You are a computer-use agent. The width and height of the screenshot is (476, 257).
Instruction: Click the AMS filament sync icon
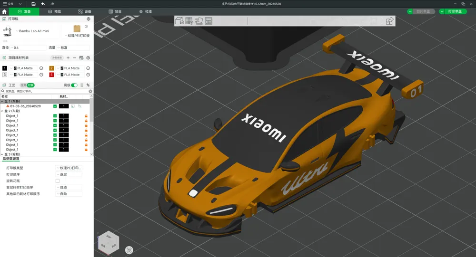tap(81, 57)
